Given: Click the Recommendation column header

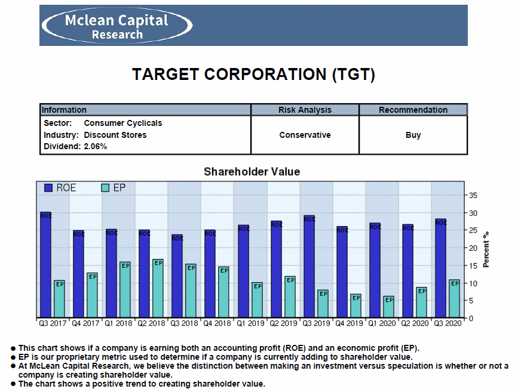Looking at the screenshot, I should click(x=413, y=110).
